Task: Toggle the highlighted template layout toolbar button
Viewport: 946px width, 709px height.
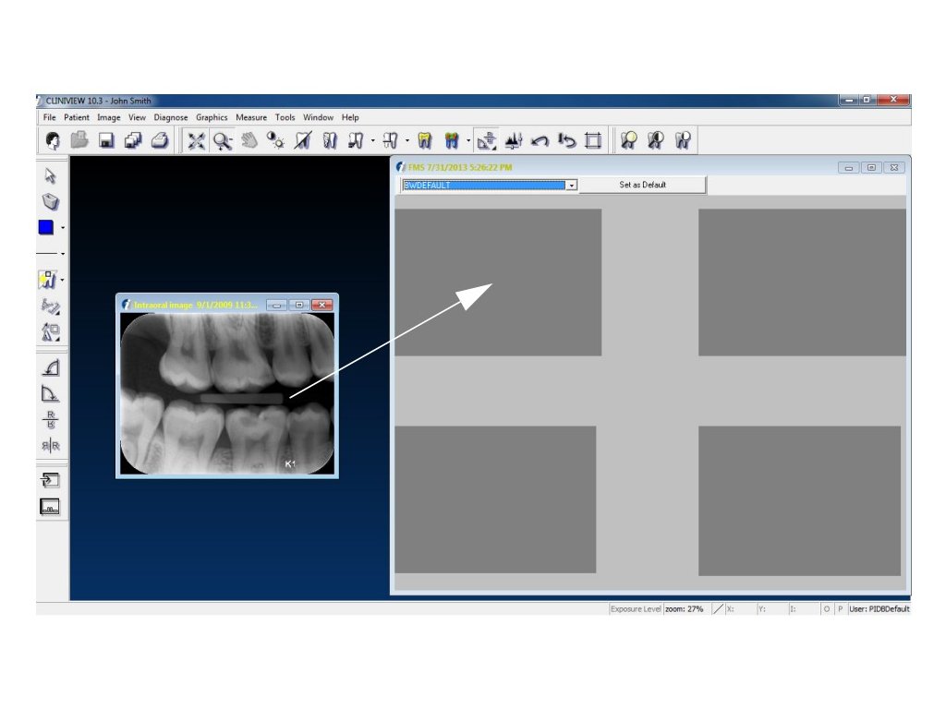Action: pyautogui.click(x=487, y=140)
